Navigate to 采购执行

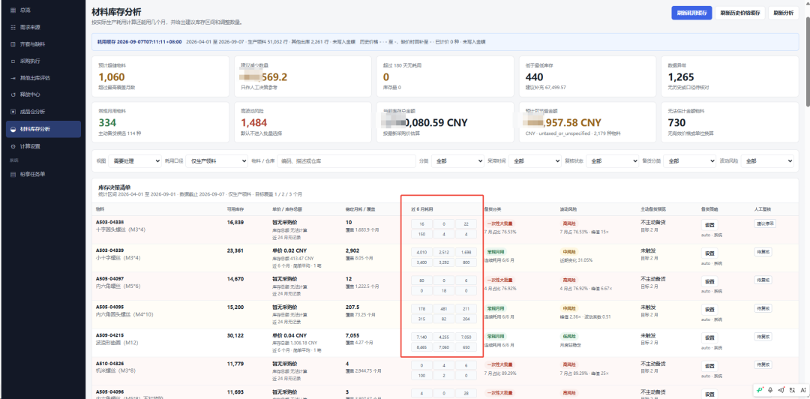point(43,61)
